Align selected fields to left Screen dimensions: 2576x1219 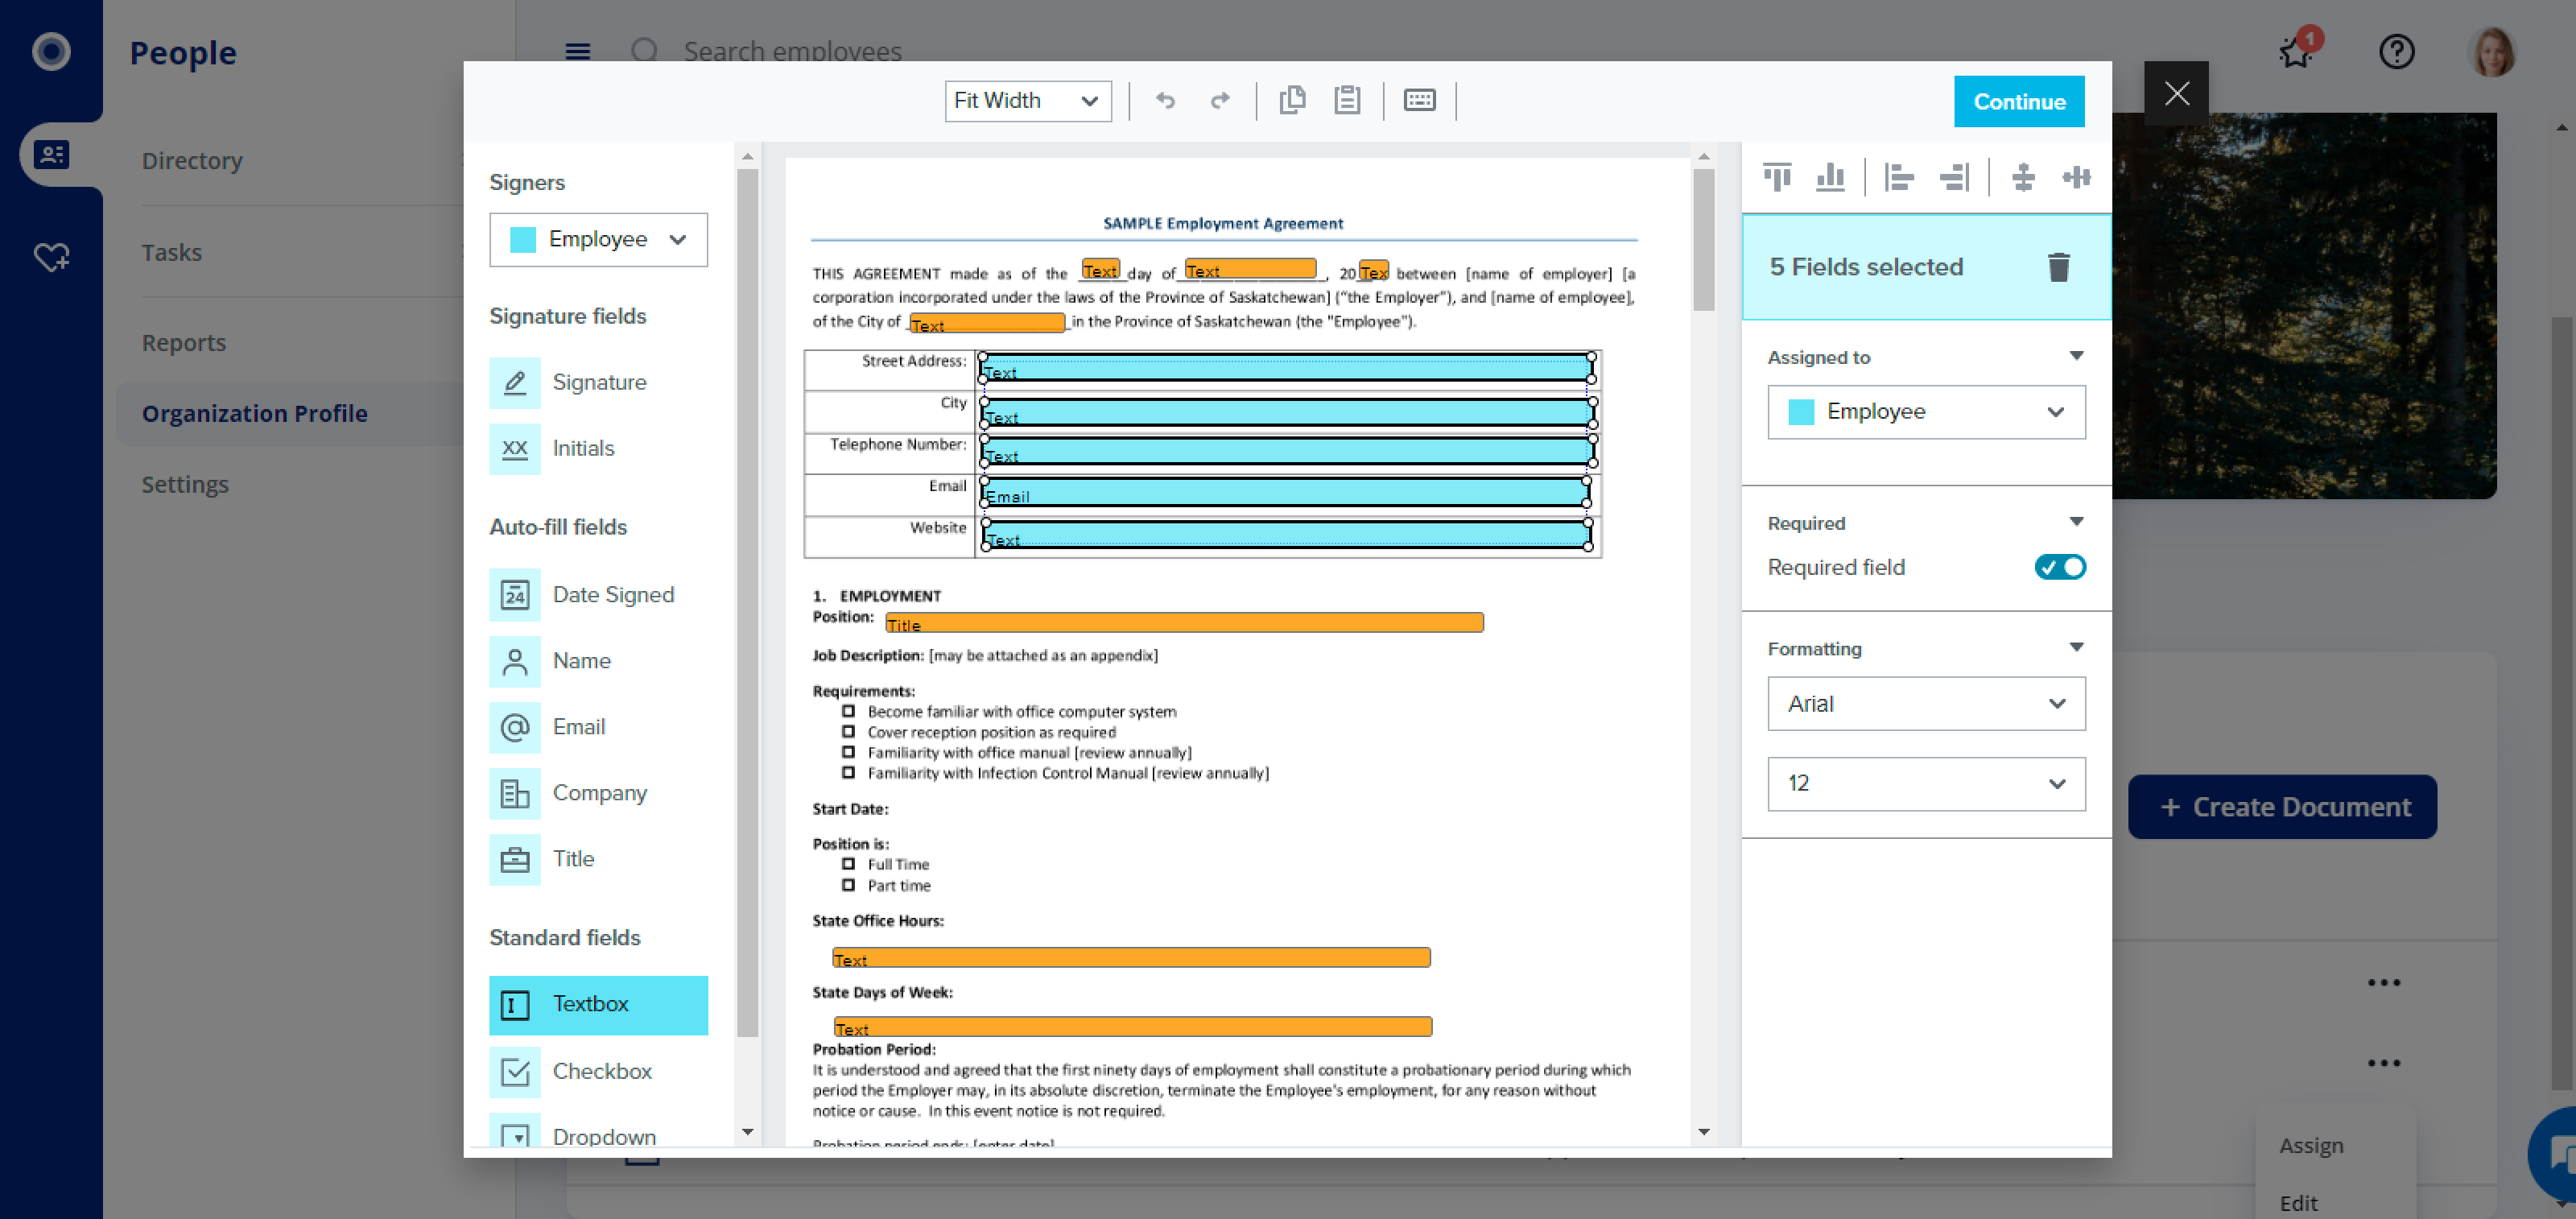pyautogui.click(x=1898, y=177)
